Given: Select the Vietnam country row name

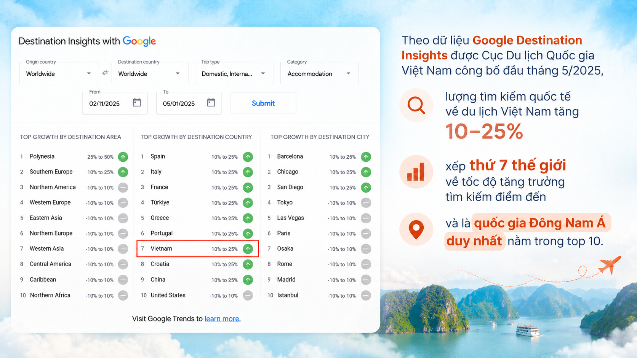Looking at the screenshot, I should pos(161,248).
